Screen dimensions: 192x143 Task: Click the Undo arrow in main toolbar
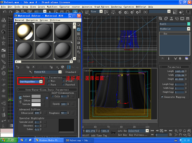coord(5,12)
